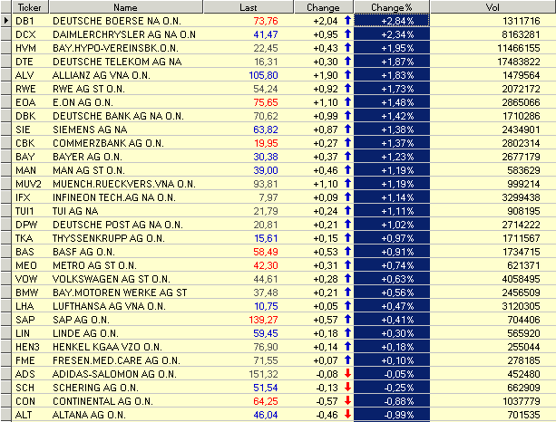Click change percent +1,14% for Infineon
This screenshot has width=556, height=422.
click(397, 197)
